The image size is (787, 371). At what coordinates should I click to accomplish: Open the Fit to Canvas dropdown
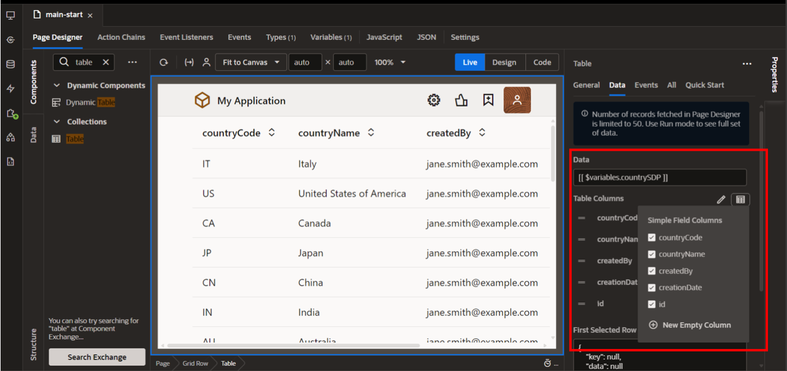click(251, 62)
